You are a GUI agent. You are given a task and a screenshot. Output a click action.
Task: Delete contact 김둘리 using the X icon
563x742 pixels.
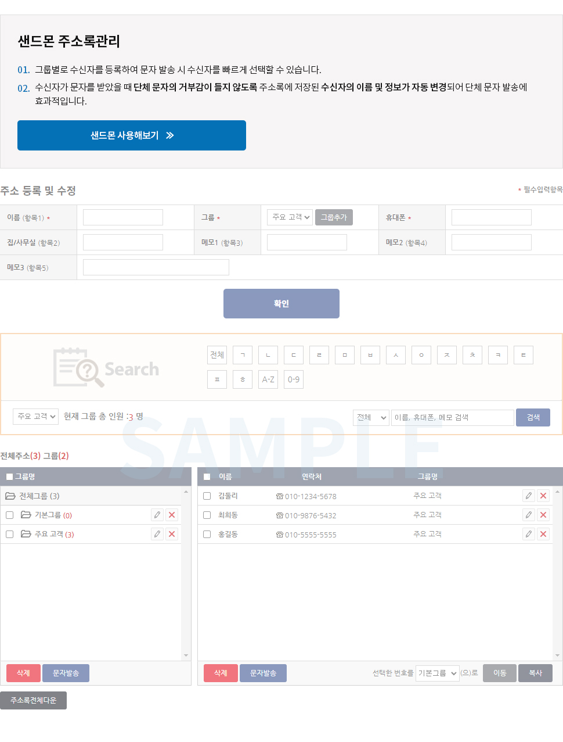543,496
